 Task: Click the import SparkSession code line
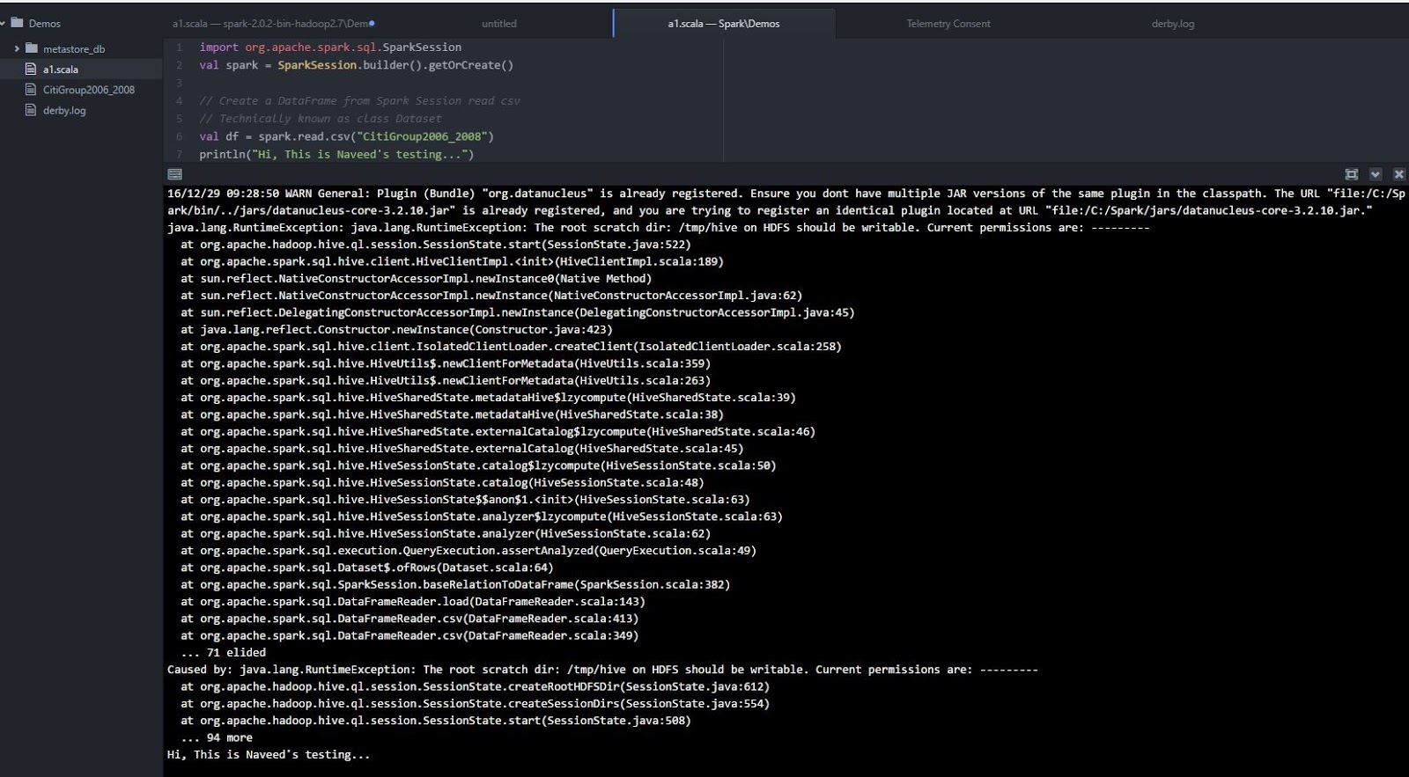[x=330, y=48]
